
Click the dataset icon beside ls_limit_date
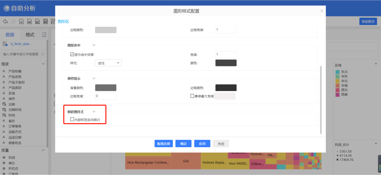[5, 44]
